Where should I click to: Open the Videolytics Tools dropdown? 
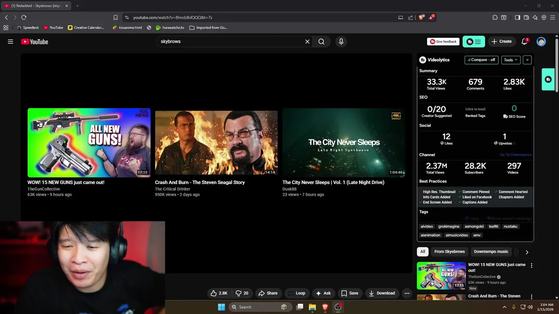[511, 60]
